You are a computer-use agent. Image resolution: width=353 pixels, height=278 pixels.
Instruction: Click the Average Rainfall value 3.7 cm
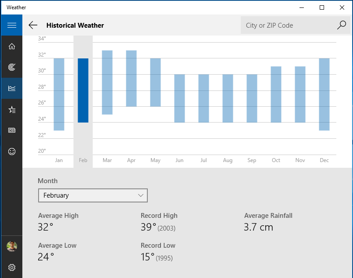(258, 227)
